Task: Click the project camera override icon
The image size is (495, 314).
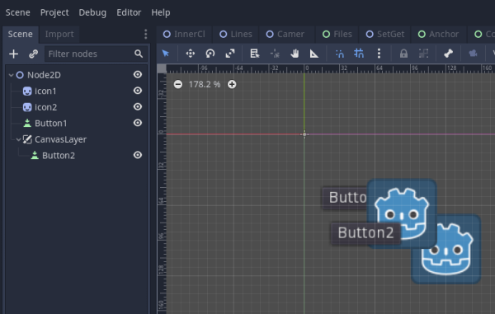Action: (x=473, y=54)
